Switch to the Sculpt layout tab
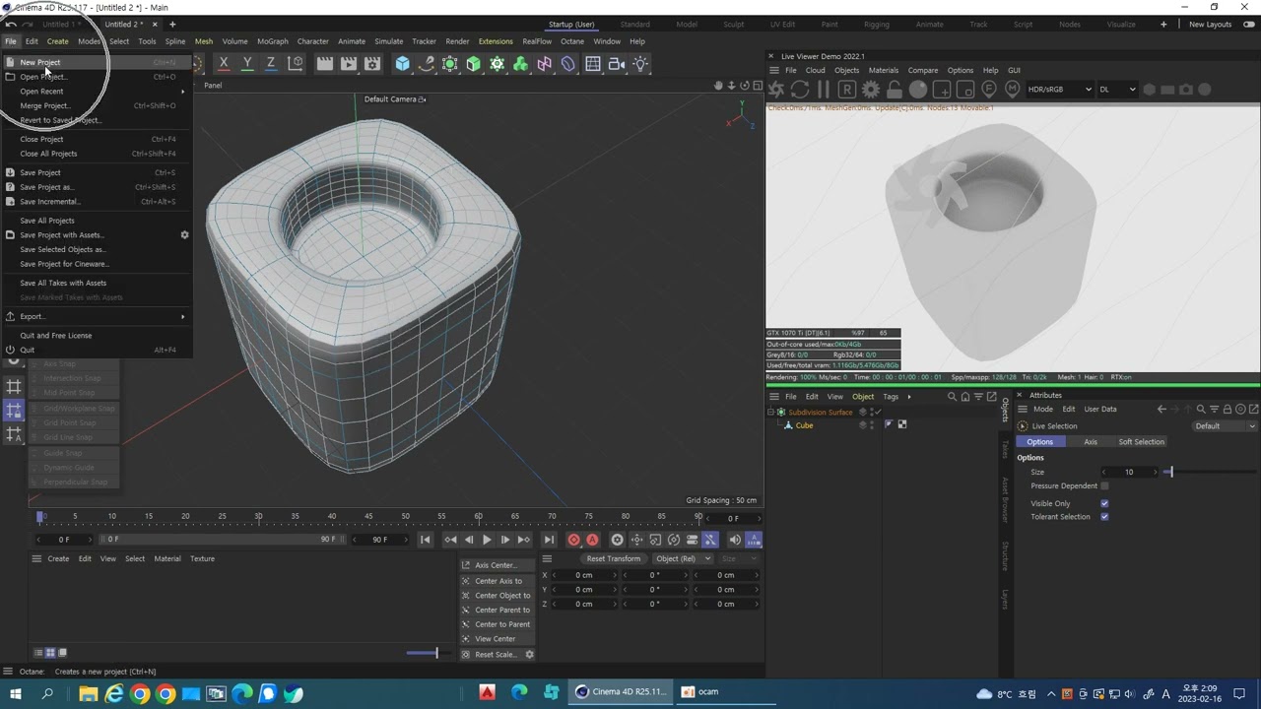1261x709 pixels. (x=733, y=25)
